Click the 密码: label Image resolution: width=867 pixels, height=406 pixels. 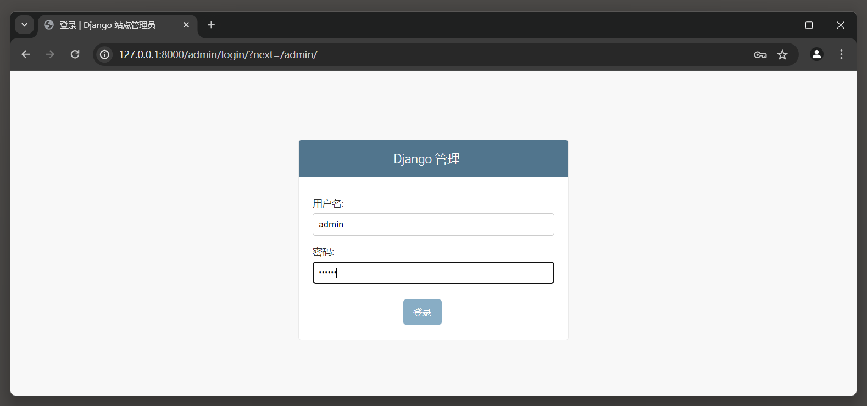324,252
